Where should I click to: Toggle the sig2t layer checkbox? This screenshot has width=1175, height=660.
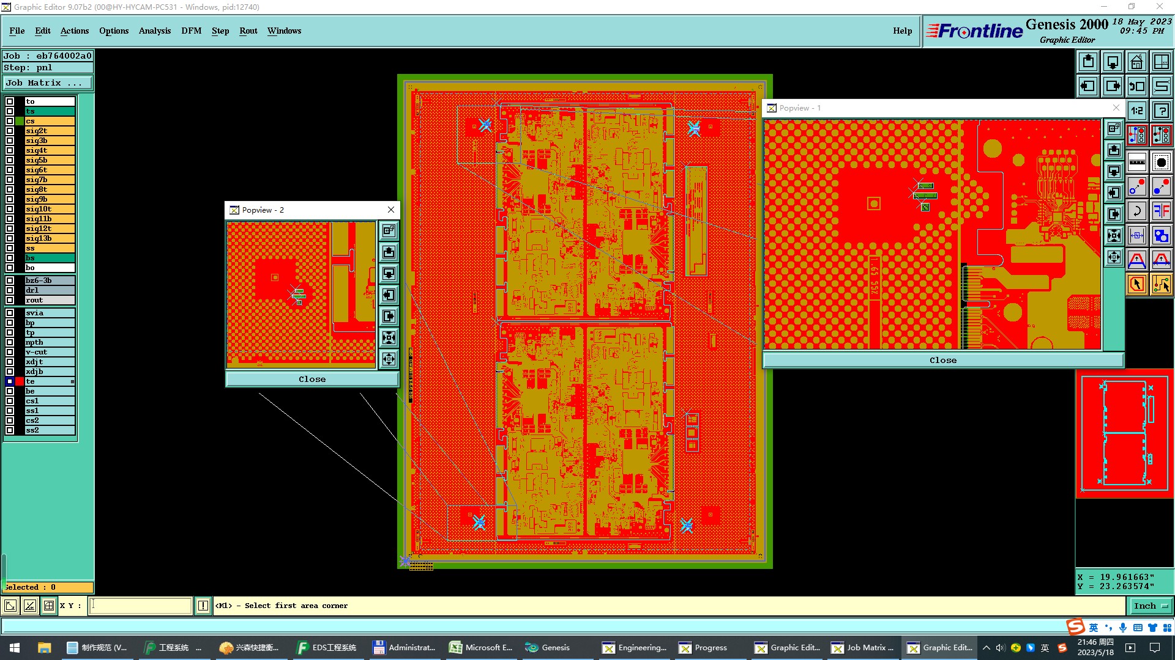[10, 131]
